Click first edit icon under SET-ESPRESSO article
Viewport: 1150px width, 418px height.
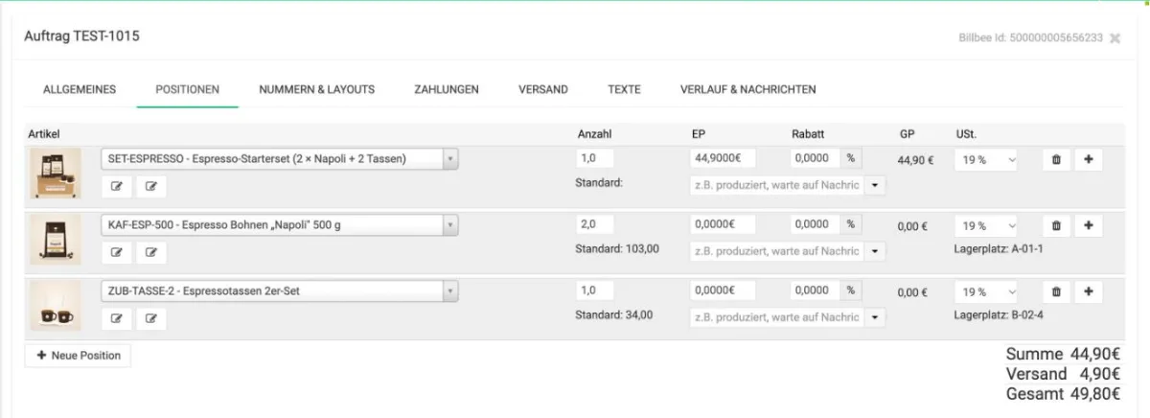[117, 187]
